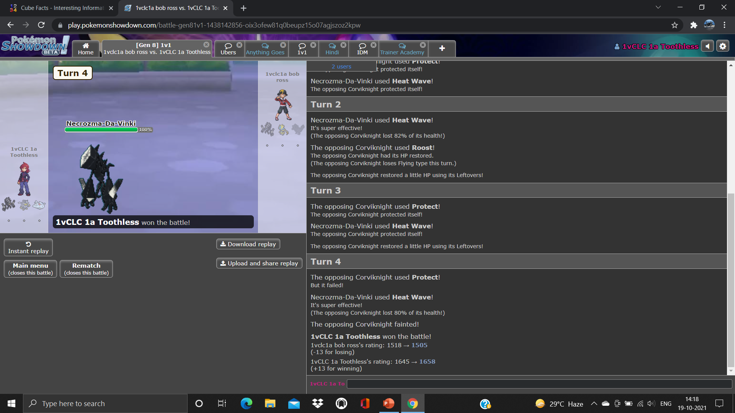Open a new browser tab
The width and height of the screenshot is (735, 413).
point(243,8)
